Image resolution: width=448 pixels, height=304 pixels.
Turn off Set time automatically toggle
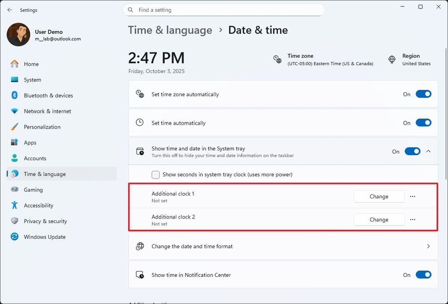coord(423,122)
